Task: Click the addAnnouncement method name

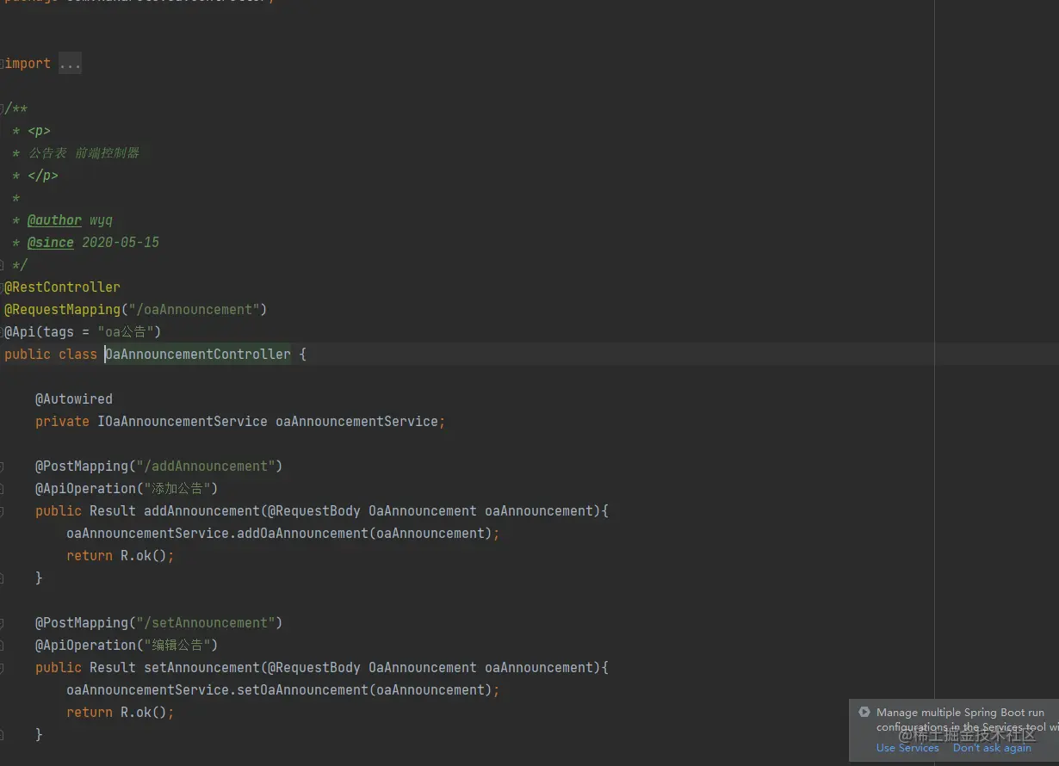Action: click(201, 511)
